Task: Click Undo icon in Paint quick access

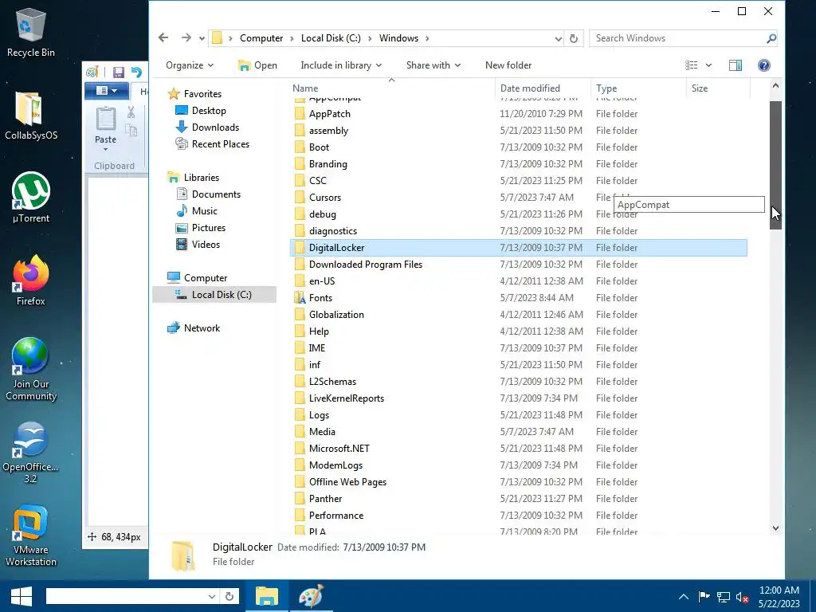Action: click(136, 73)
